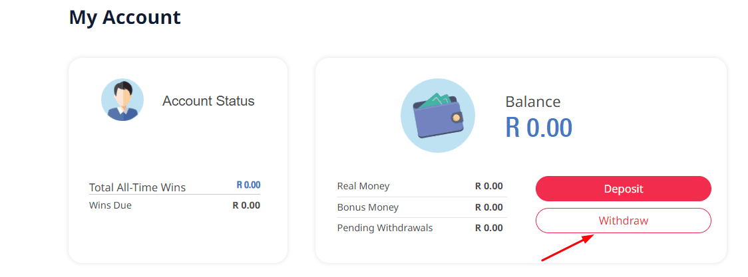The height and width of the screenshot is (277, 748).
Task: Select the Pending Withdrawals row label
Action: point(385,228)
